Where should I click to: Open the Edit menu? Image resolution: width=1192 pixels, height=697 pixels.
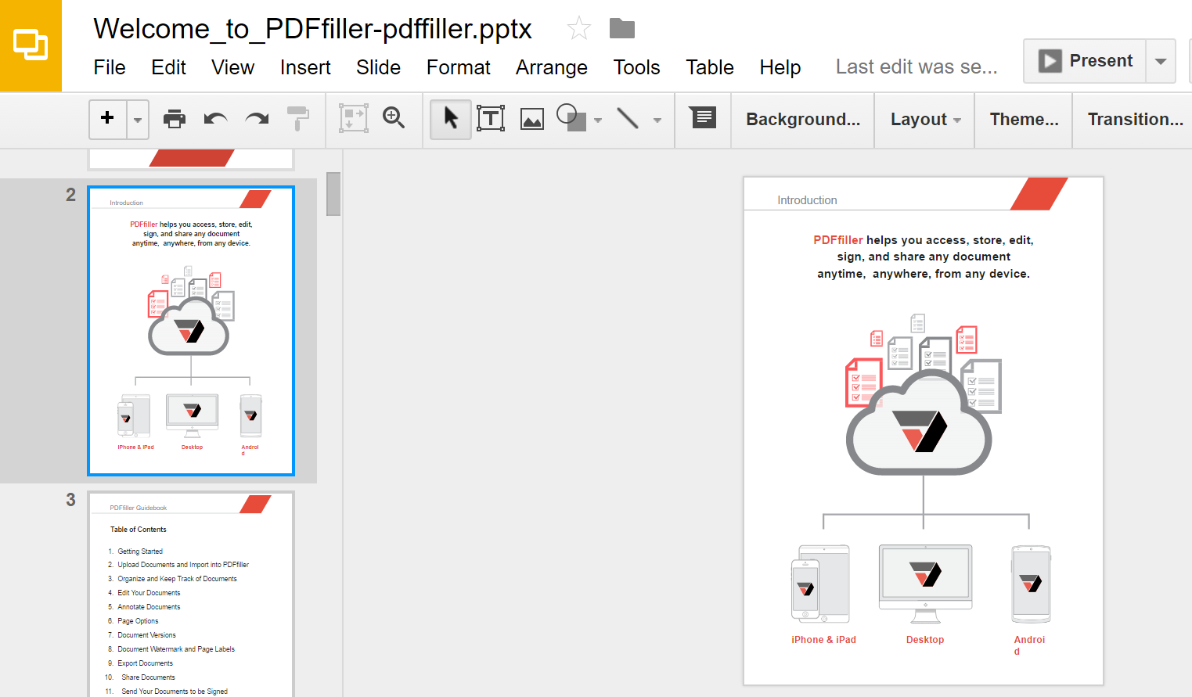168,67
